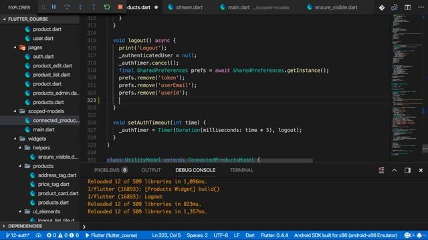
Task: Click the line 326 gutter number
Action: pos(92,123)
